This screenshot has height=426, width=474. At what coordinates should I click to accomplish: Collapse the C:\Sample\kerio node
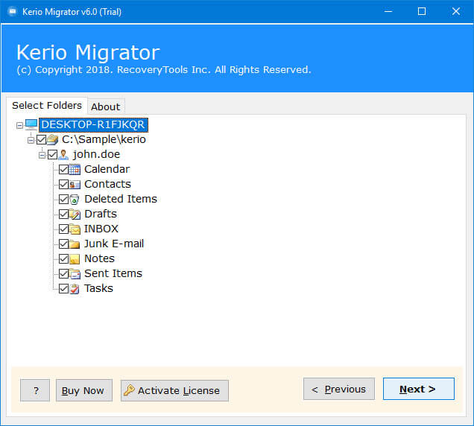31,140
